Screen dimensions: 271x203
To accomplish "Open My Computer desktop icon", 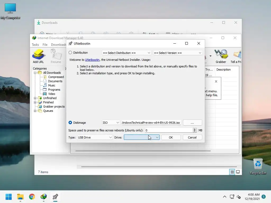I will (x=10, y=11).
